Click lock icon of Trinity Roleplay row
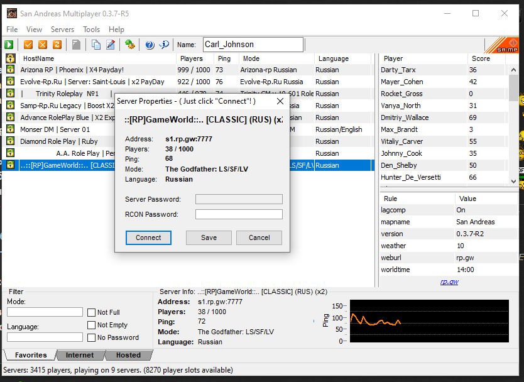 [10, 93]
